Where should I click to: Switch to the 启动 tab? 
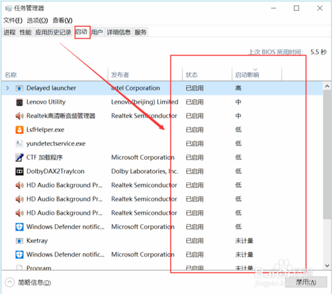82,32
